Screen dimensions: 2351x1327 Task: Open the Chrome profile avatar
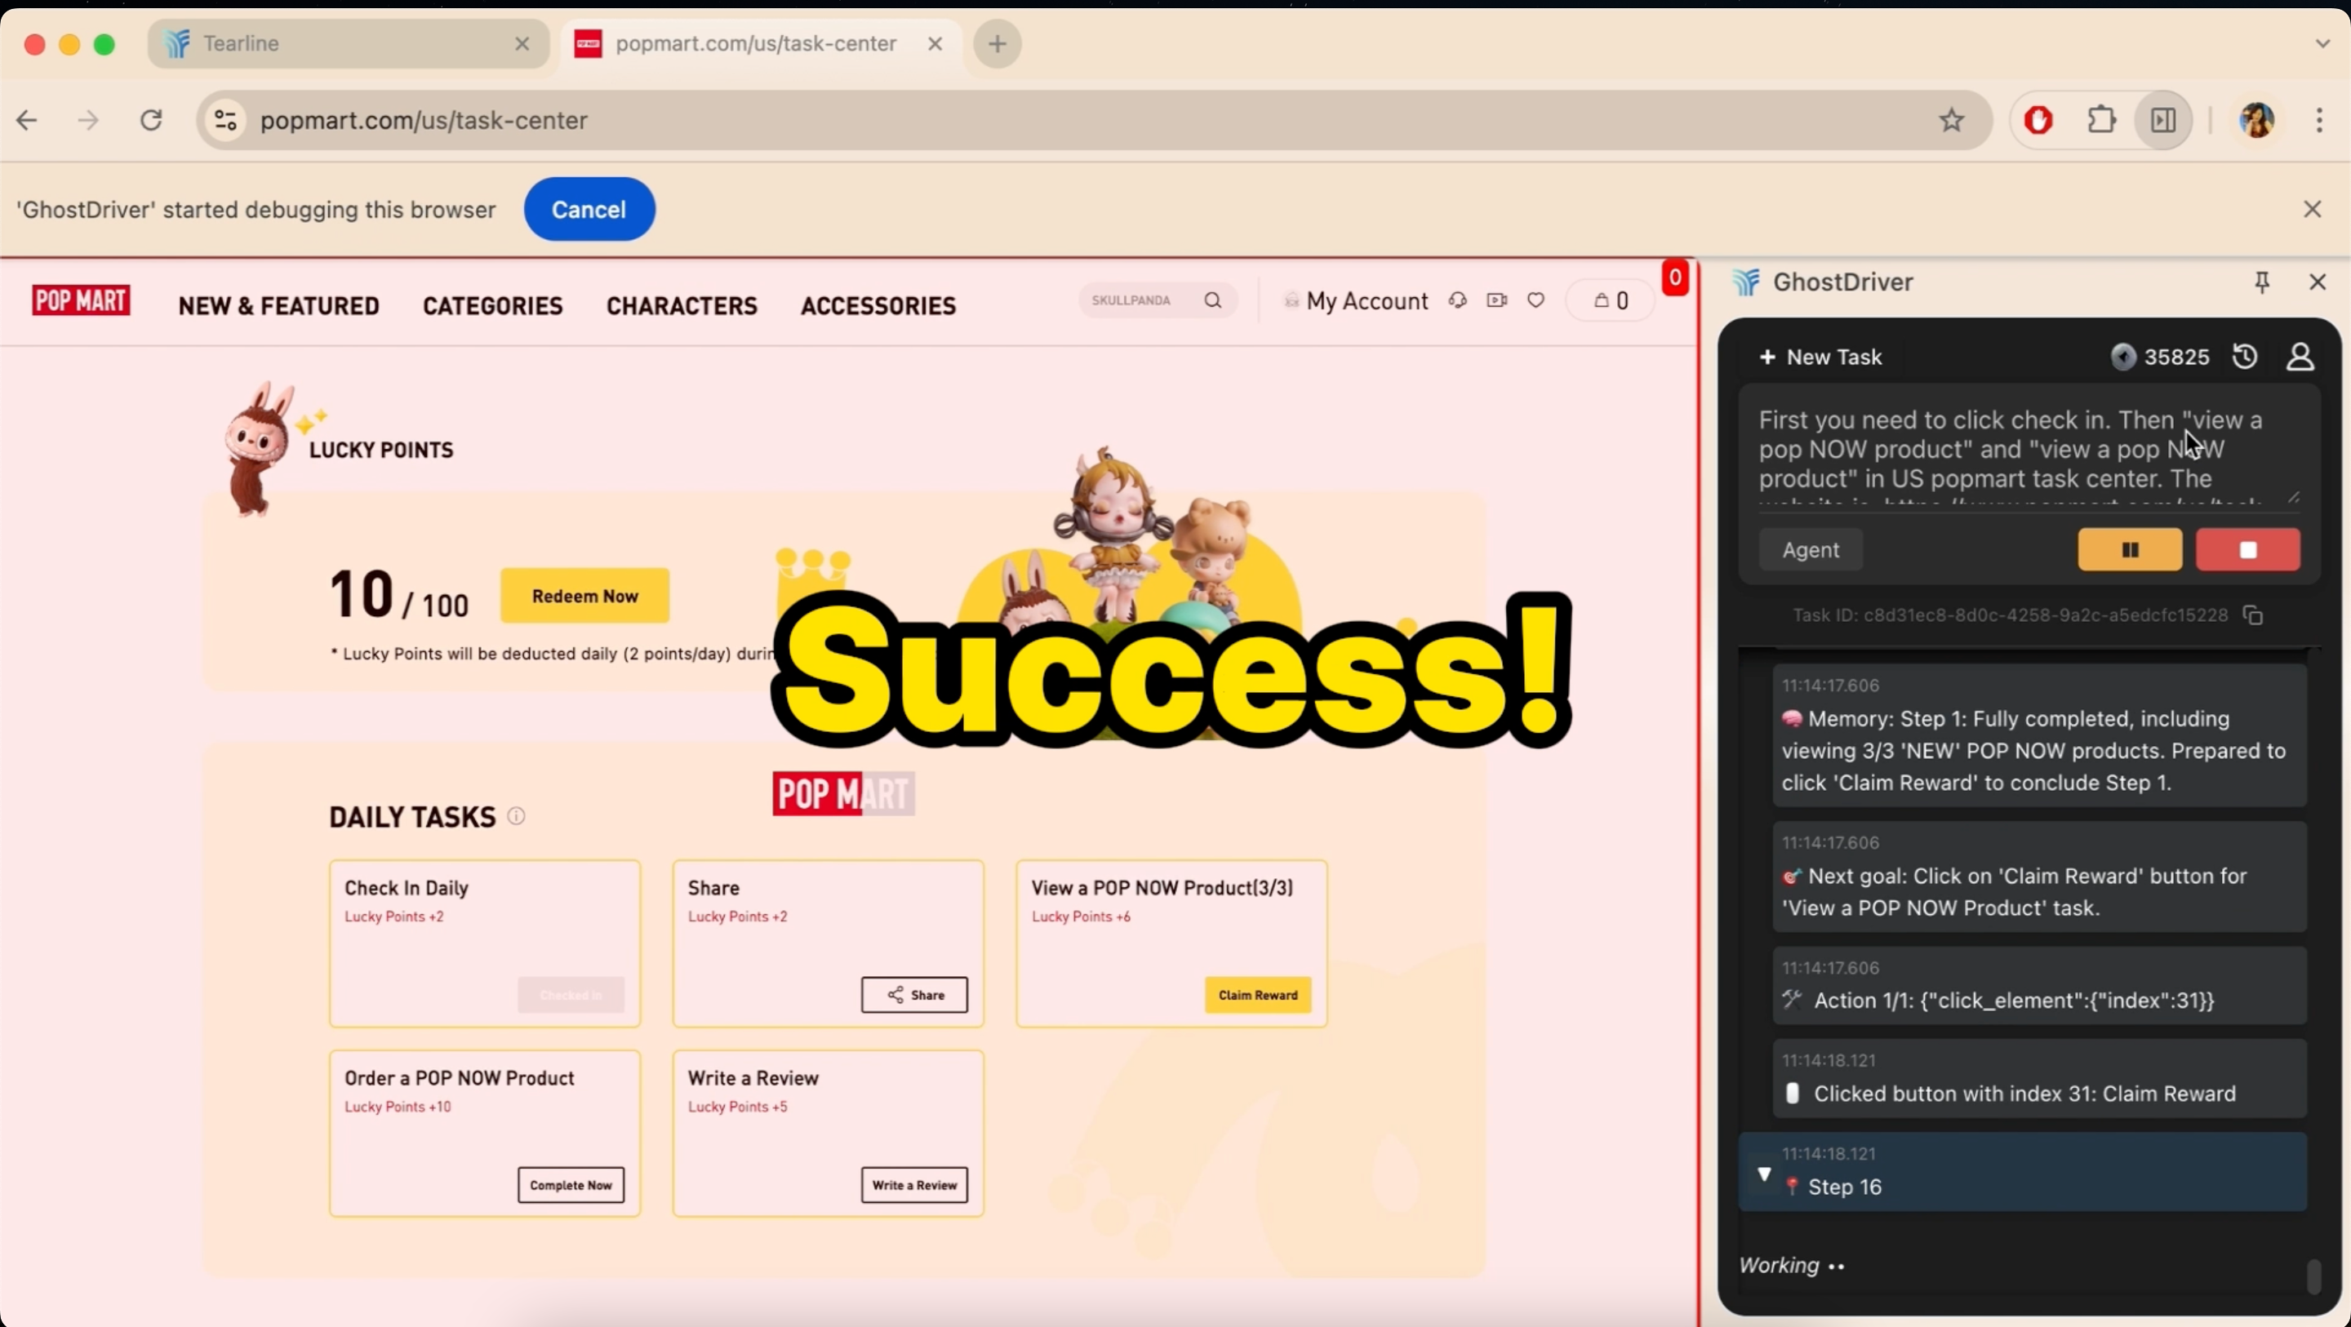tap(2257, 119)
